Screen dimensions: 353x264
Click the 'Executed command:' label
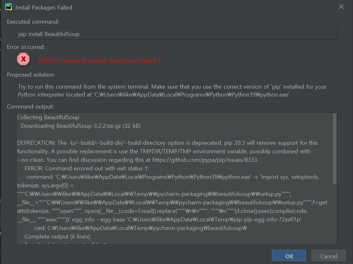pos(33,22)
